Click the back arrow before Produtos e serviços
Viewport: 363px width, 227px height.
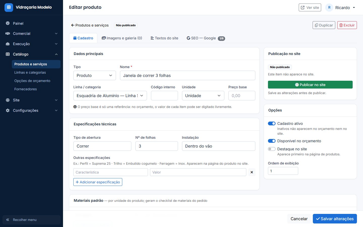(x=73, y=25)
